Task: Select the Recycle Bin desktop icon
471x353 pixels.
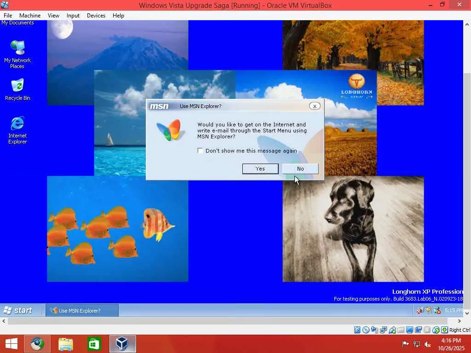Action: (17, 89)
